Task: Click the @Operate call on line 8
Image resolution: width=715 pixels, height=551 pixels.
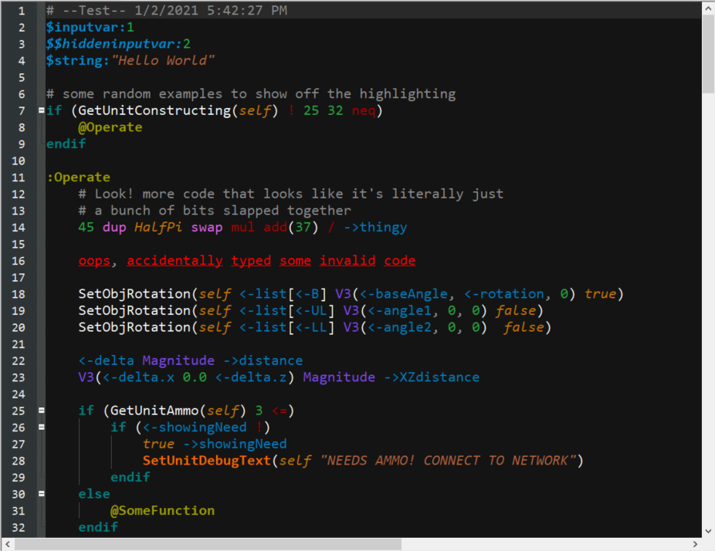Action: click(x=110, y=127)
